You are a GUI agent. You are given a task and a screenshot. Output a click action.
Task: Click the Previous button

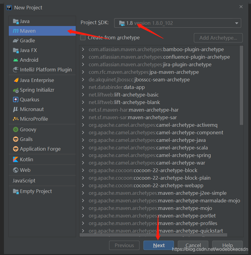(124, 245)
